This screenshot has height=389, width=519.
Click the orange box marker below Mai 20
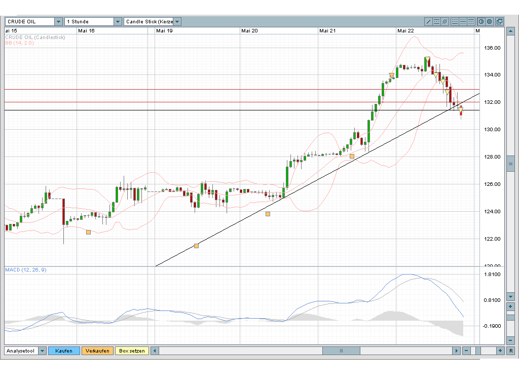click(268, 214)
